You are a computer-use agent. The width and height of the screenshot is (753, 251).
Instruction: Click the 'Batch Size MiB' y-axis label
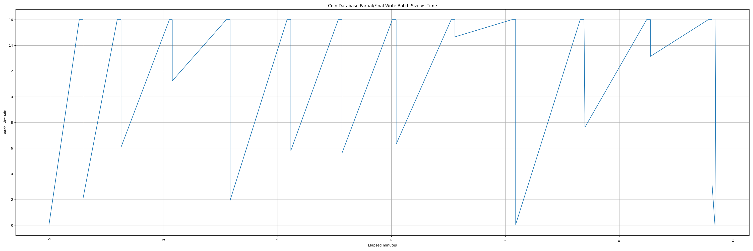[5, 122]
